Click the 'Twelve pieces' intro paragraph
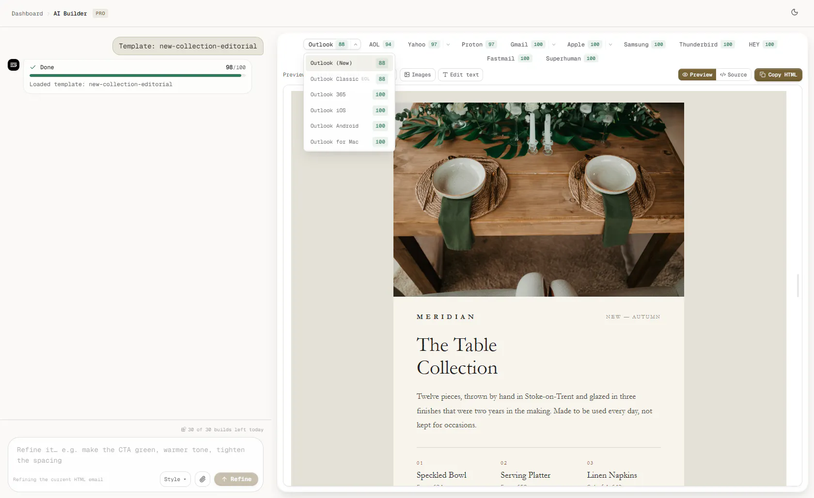The height and width of the screenshot is (498, 814). pos(534,410)
